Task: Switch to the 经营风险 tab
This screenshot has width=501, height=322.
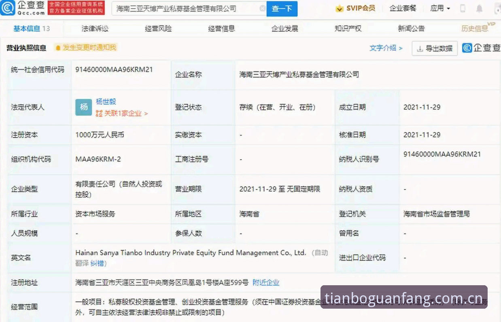Action: click(158, 29)
